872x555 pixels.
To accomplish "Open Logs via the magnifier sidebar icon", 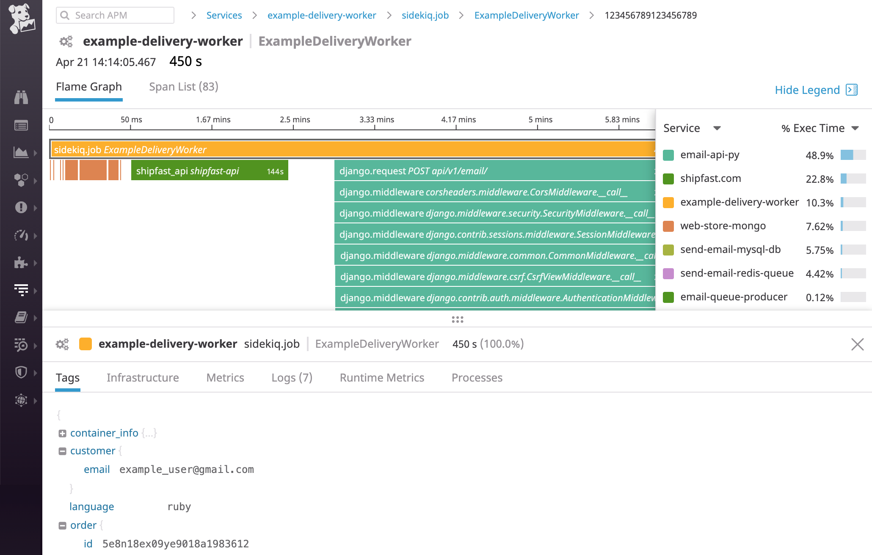I will point(21,345).
